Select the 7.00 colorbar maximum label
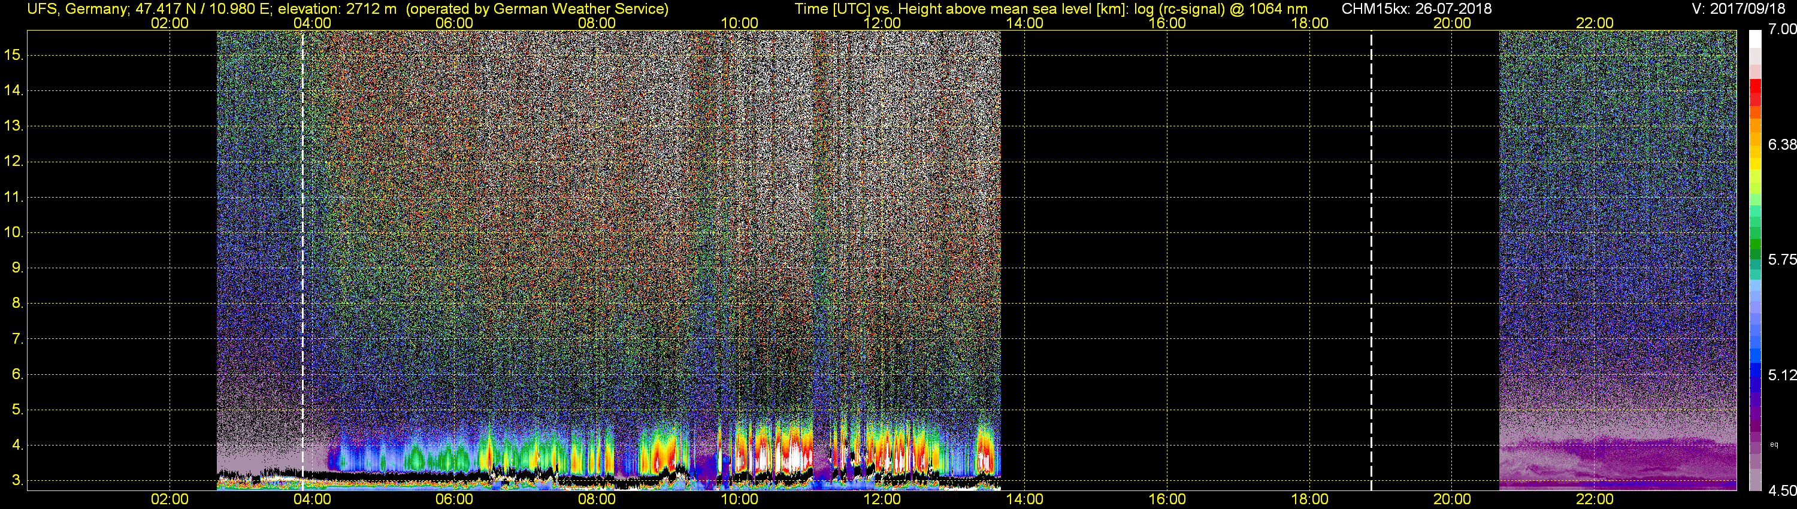This screenshot has height=509, width=1797. [x=1781, y=29]
